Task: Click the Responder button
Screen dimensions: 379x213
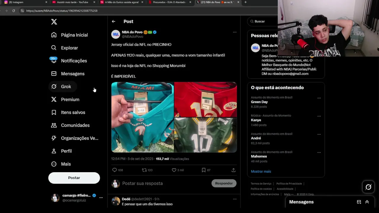Action: (224, 183)
